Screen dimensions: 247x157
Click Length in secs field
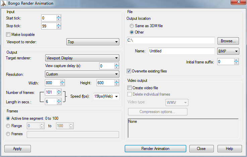coord(51,101)
